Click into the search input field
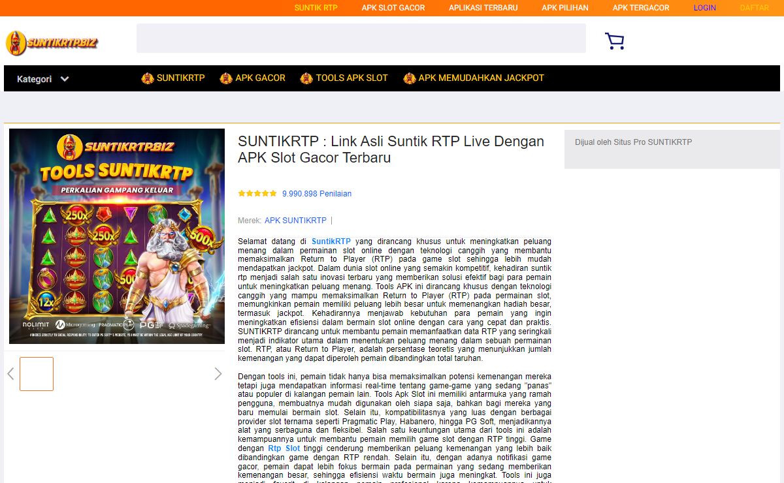Image resolution: width=784 pixels, height=483 pixels. click(x=361, y=39)
